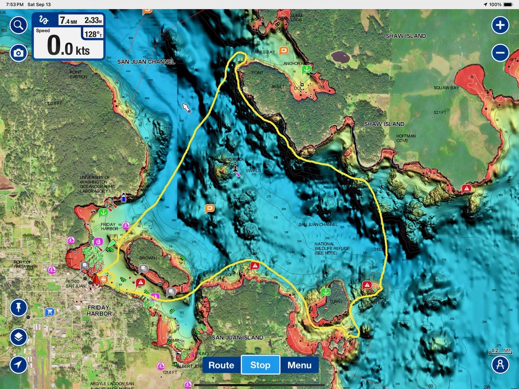Center map on current location arrow

pos(18,364)
